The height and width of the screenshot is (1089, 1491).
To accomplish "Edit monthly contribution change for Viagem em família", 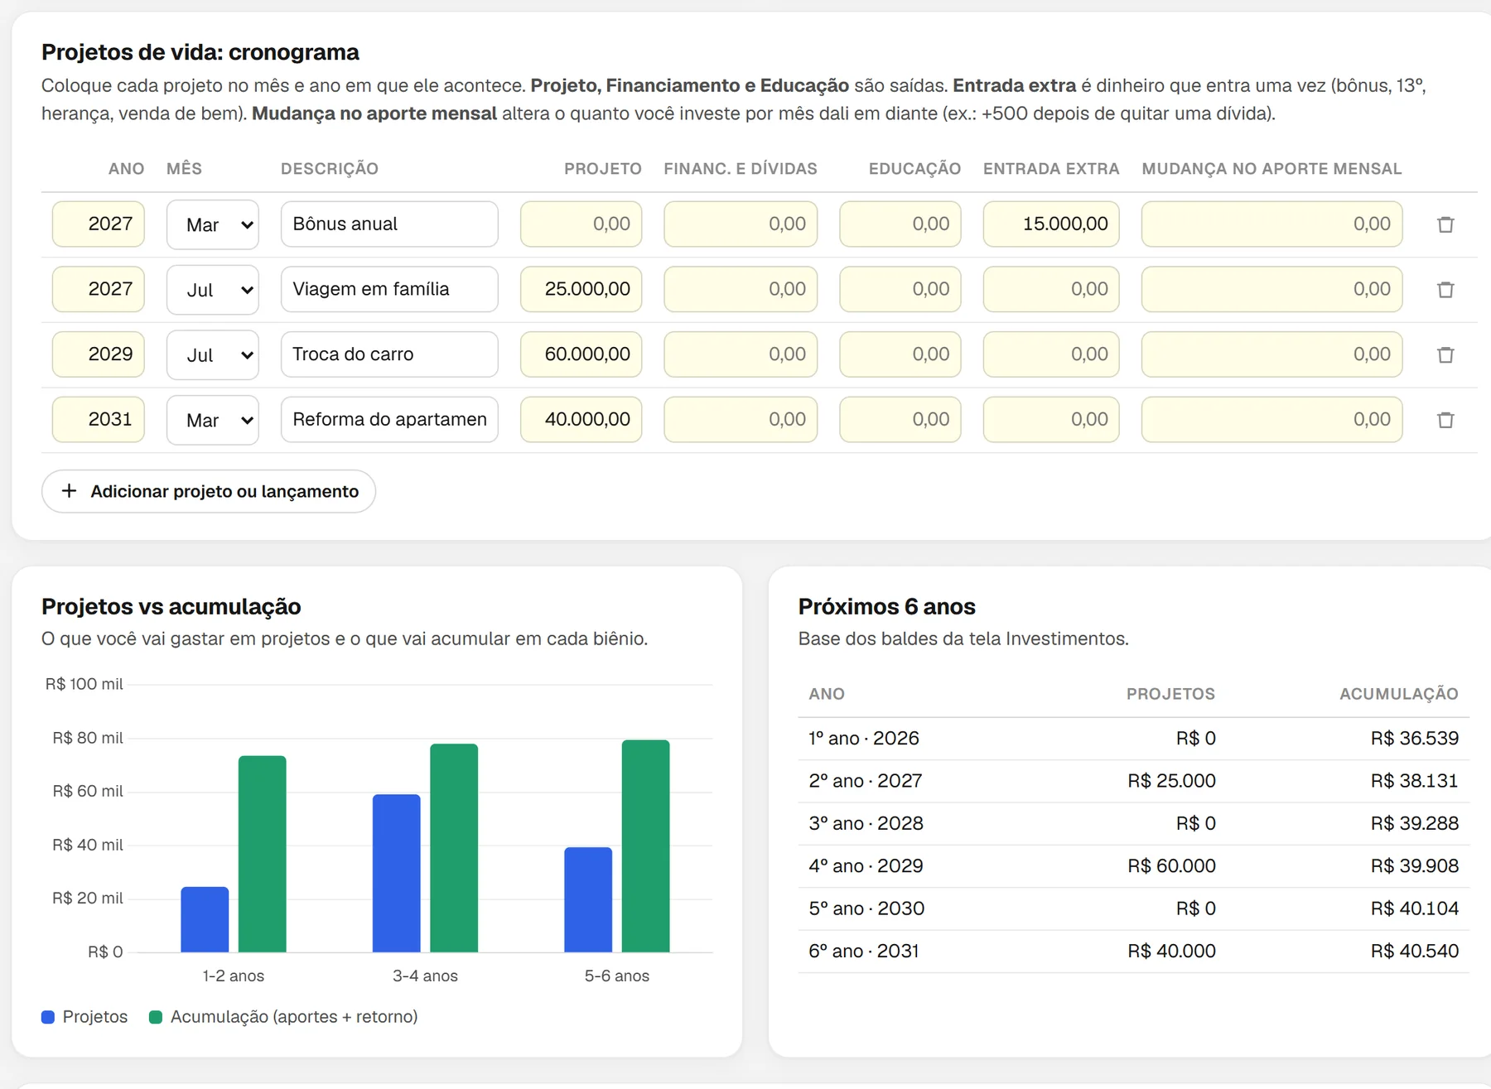I will tap(1272, 289).
